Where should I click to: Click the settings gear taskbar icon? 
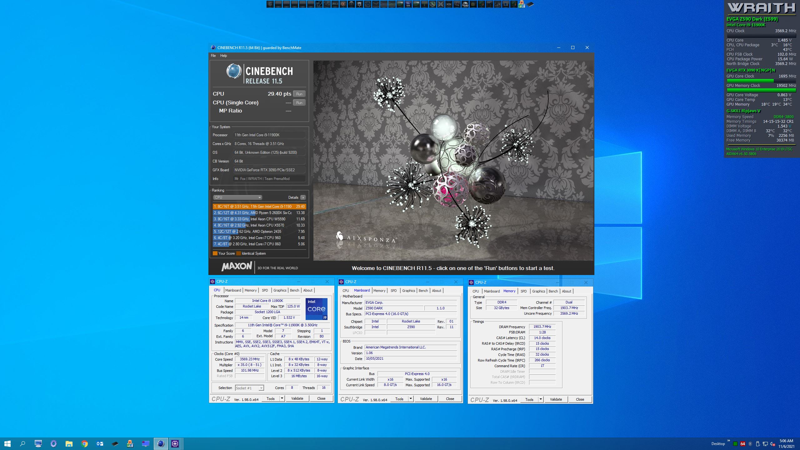54,443
